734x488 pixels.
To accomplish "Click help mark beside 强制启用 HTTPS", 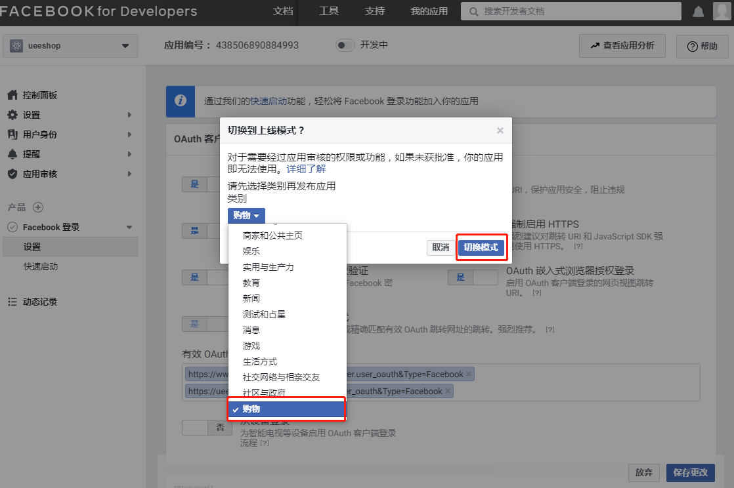I will (578, 246).
